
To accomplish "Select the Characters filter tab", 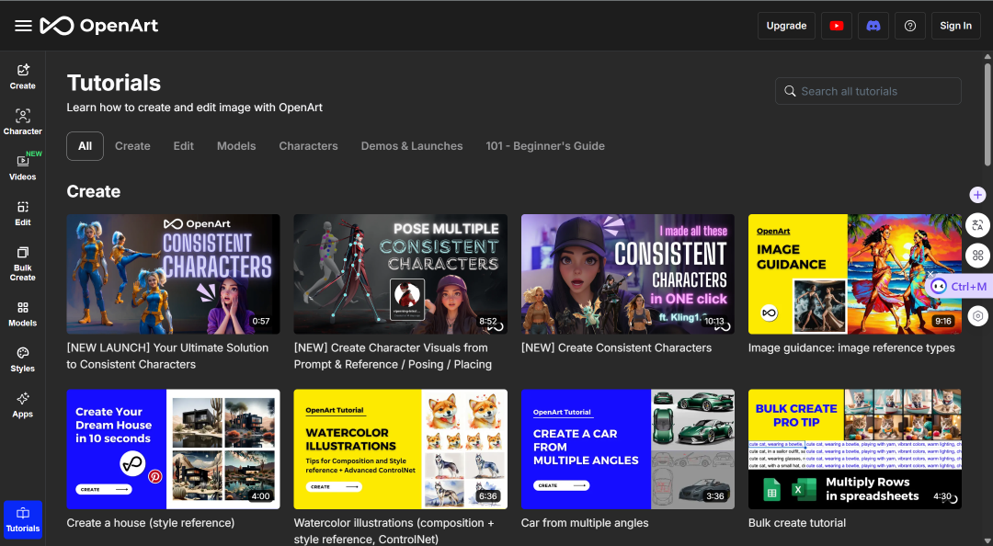I will (308, 146).
